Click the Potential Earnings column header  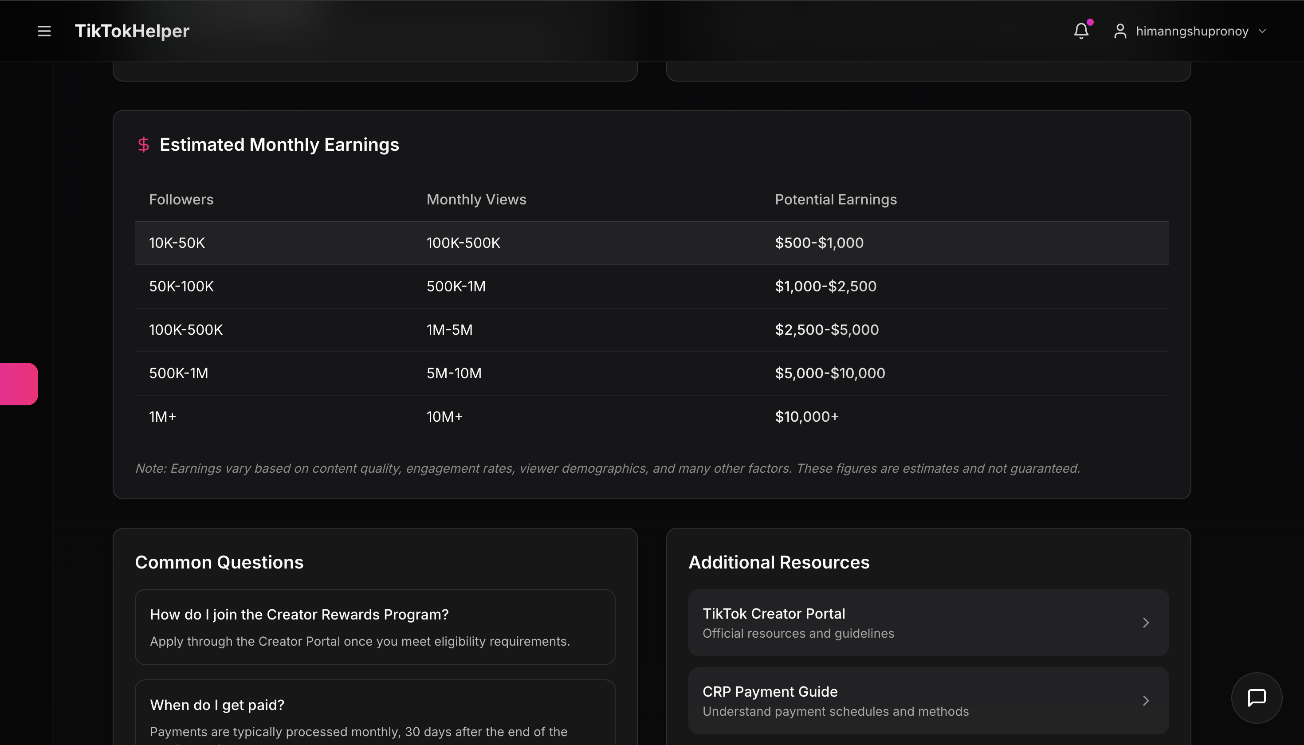pyautogui.click(x=836, y=200)
